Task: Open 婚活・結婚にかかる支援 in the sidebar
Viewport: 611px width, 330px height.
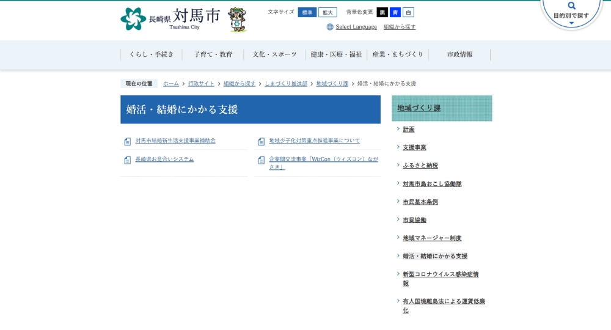Action: [x=435, y=256]
